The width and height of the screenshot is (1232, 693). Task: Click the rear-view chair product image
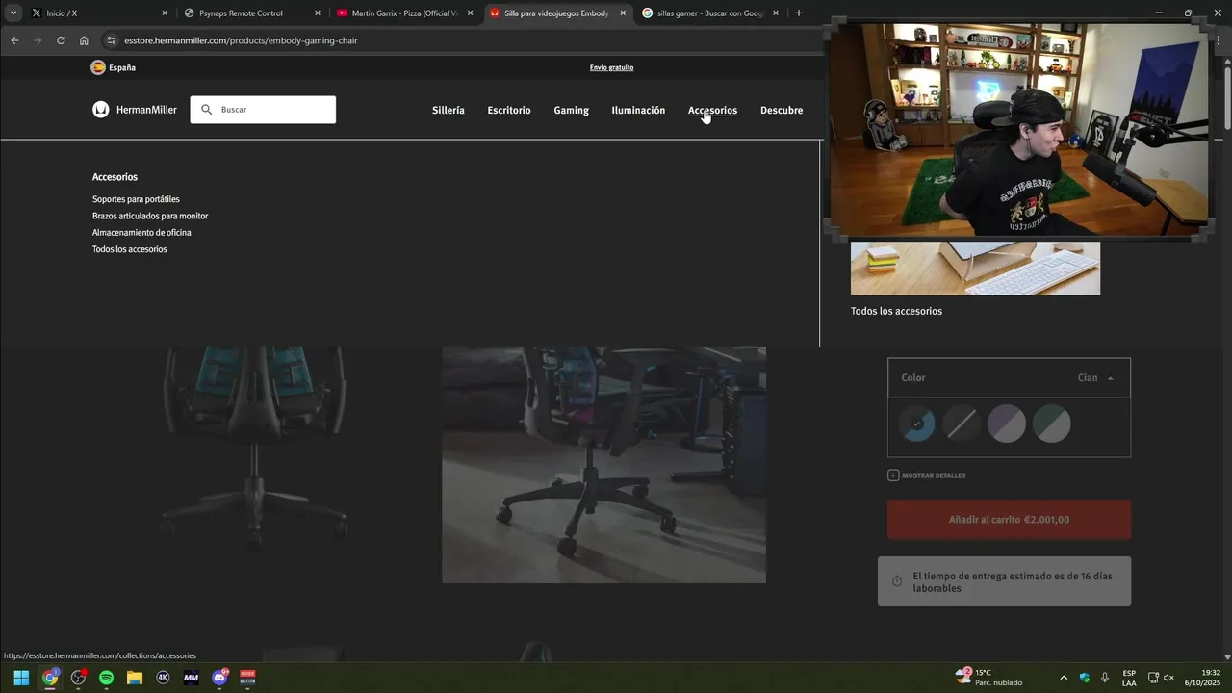(253, 450)
